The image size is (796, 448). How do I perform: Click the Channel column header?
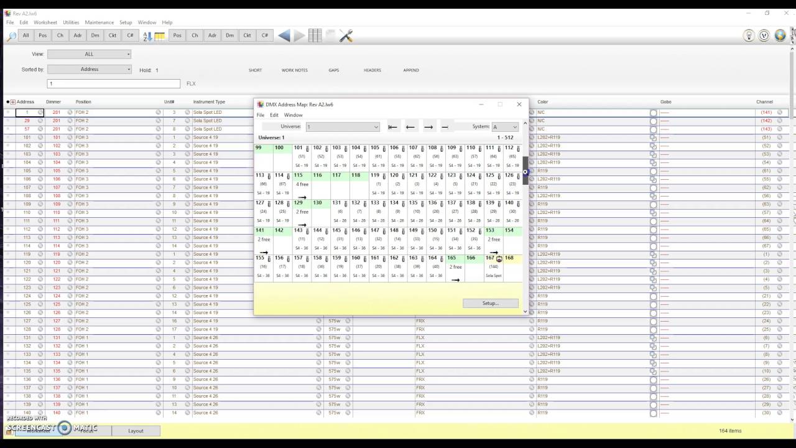764,102
